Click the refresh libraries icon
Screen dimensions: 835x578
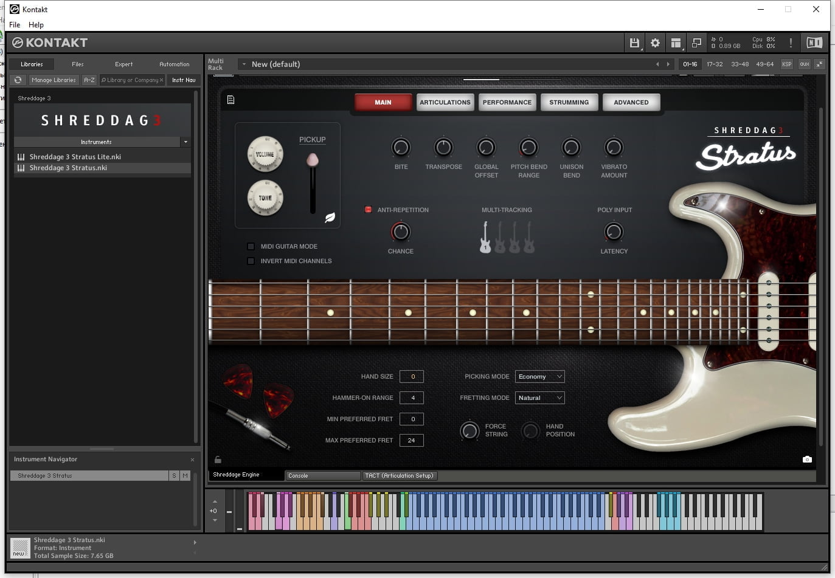click(18, 80)
